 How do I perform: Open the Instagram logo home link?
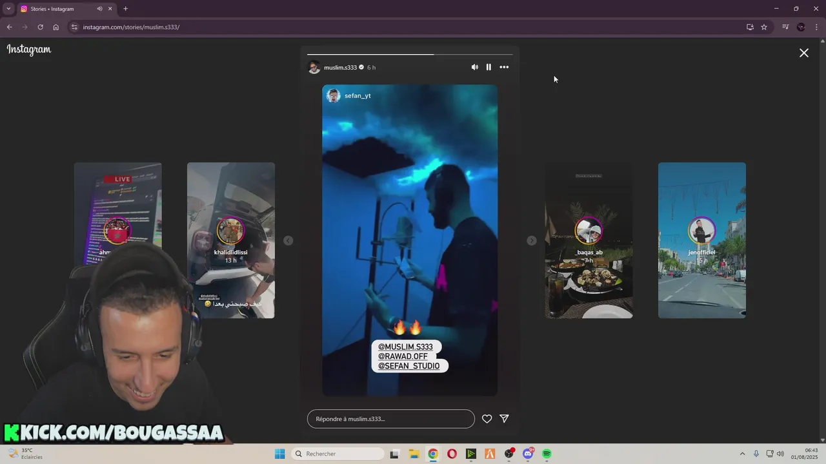coord(29,50)
